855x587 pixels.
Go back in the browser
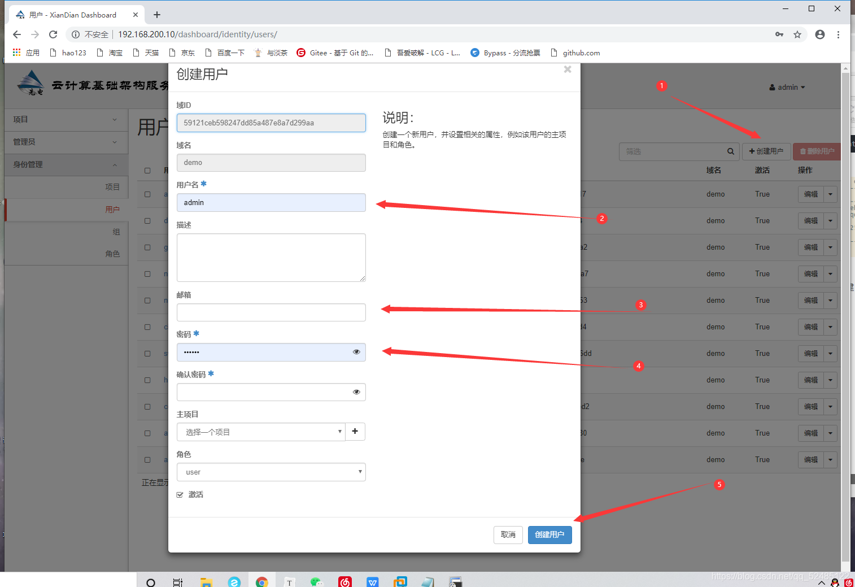(x=17, y=34)
